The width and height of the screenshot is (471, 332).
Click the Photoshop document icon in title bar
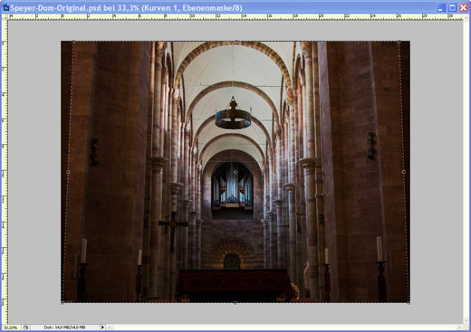coord(5,7)
